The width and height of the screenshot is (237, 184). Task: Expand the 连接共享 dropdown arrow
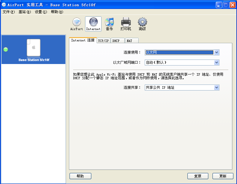pyautogui.click(x=217, y=88)
